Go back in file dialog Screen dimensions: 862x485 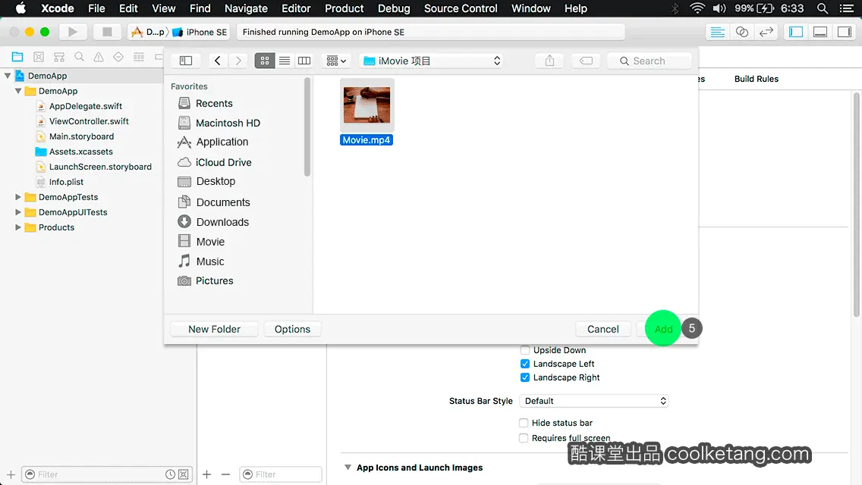pos(218,61)
